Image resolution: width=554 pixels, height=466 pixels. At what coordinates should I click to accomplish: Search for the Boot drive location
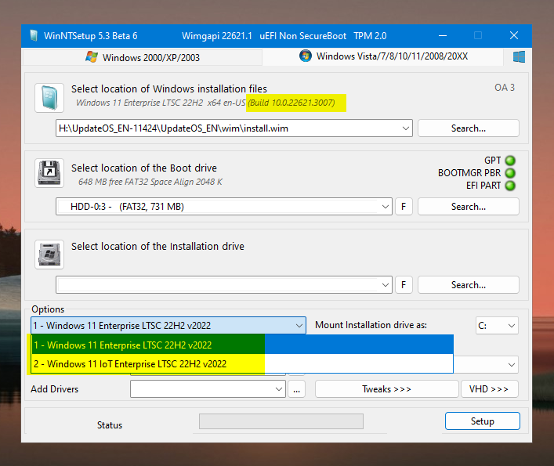pos(468,207)
